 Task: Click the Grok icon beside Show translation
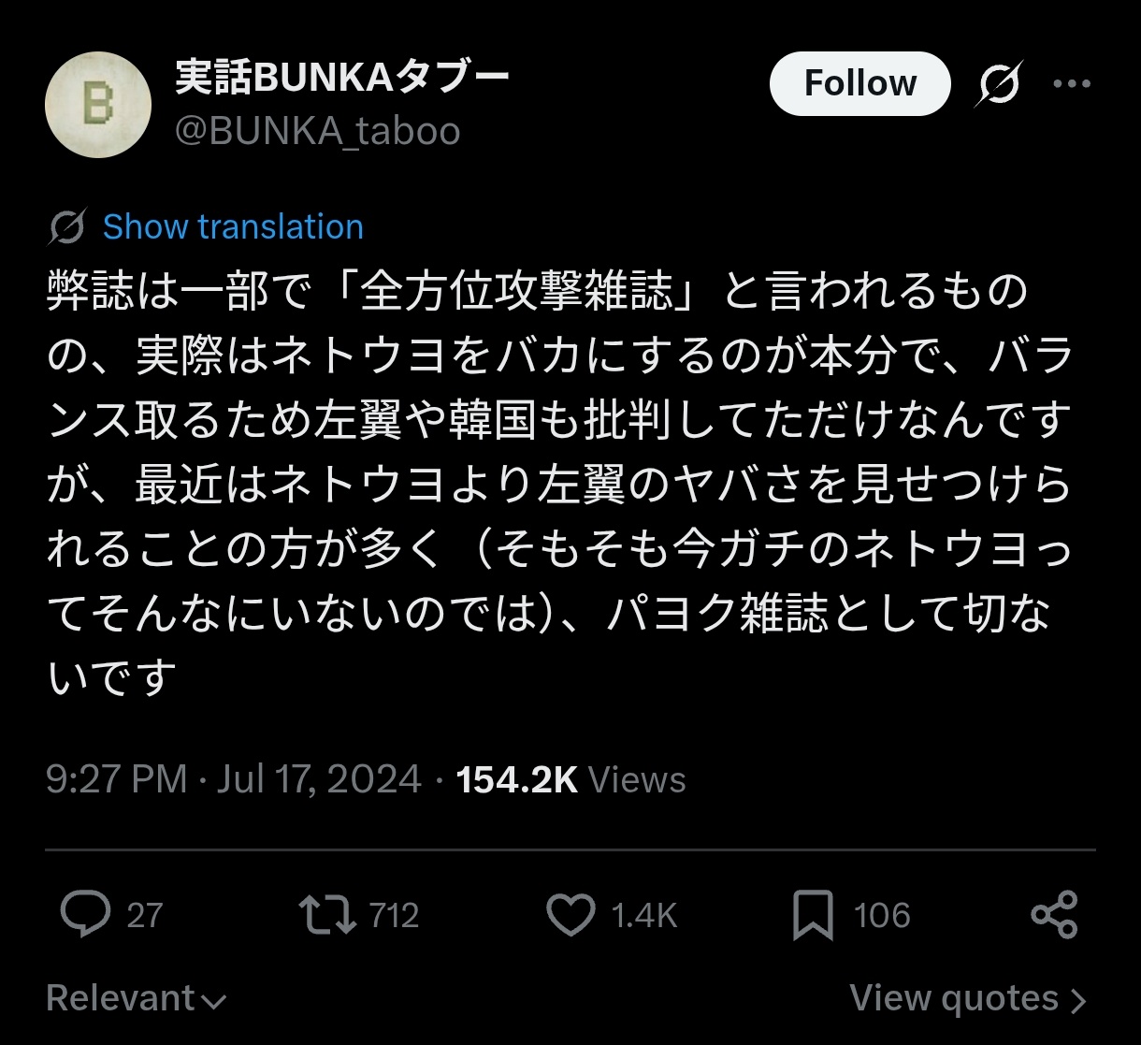click(x=67, y=227)
